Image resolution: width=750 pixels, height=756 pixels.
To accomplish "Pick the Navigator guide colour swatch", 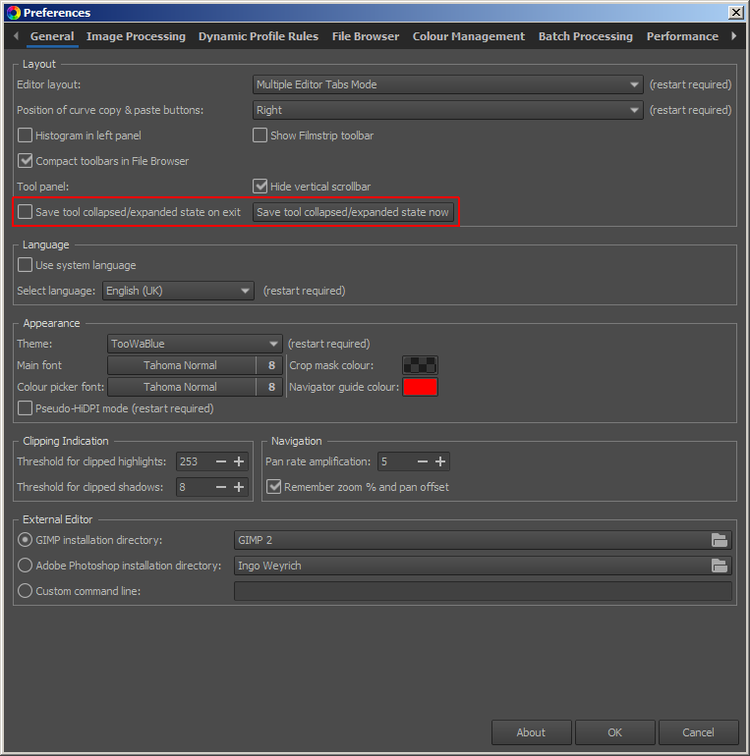I will (420, 387).
